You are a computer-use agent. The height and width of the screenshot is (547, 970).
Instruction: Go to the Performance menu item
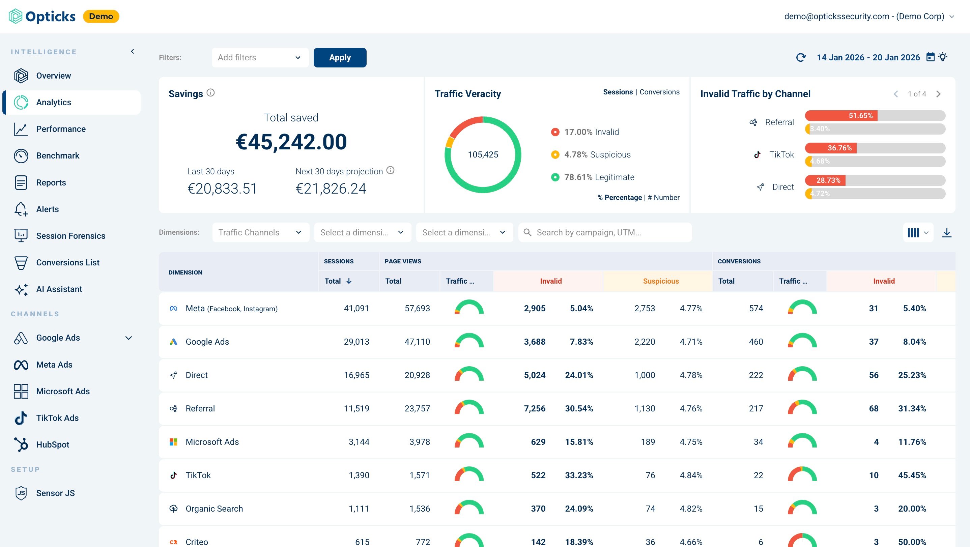pos(61,129)
